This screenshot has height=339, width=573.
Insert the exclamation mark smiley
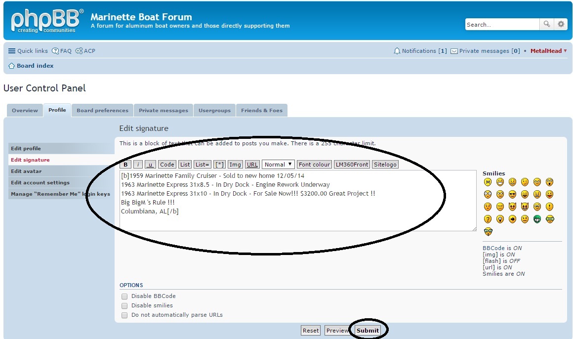coord(549,207)
